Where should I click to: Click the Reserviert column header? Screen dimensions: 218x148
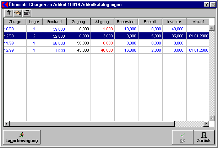(x=126, y=22)
